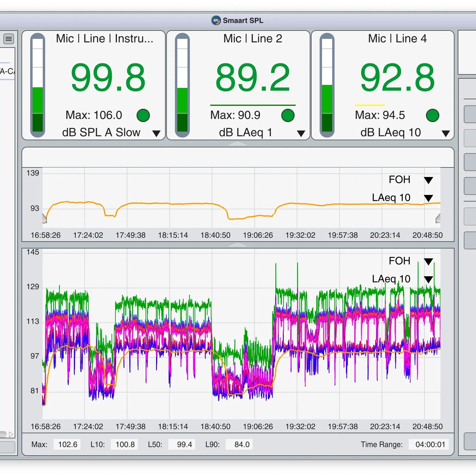Toggle green indicator beside Max: 94.5
This screenshot has height=476, width=476.
pyautogui.click(x=432, y=115)
